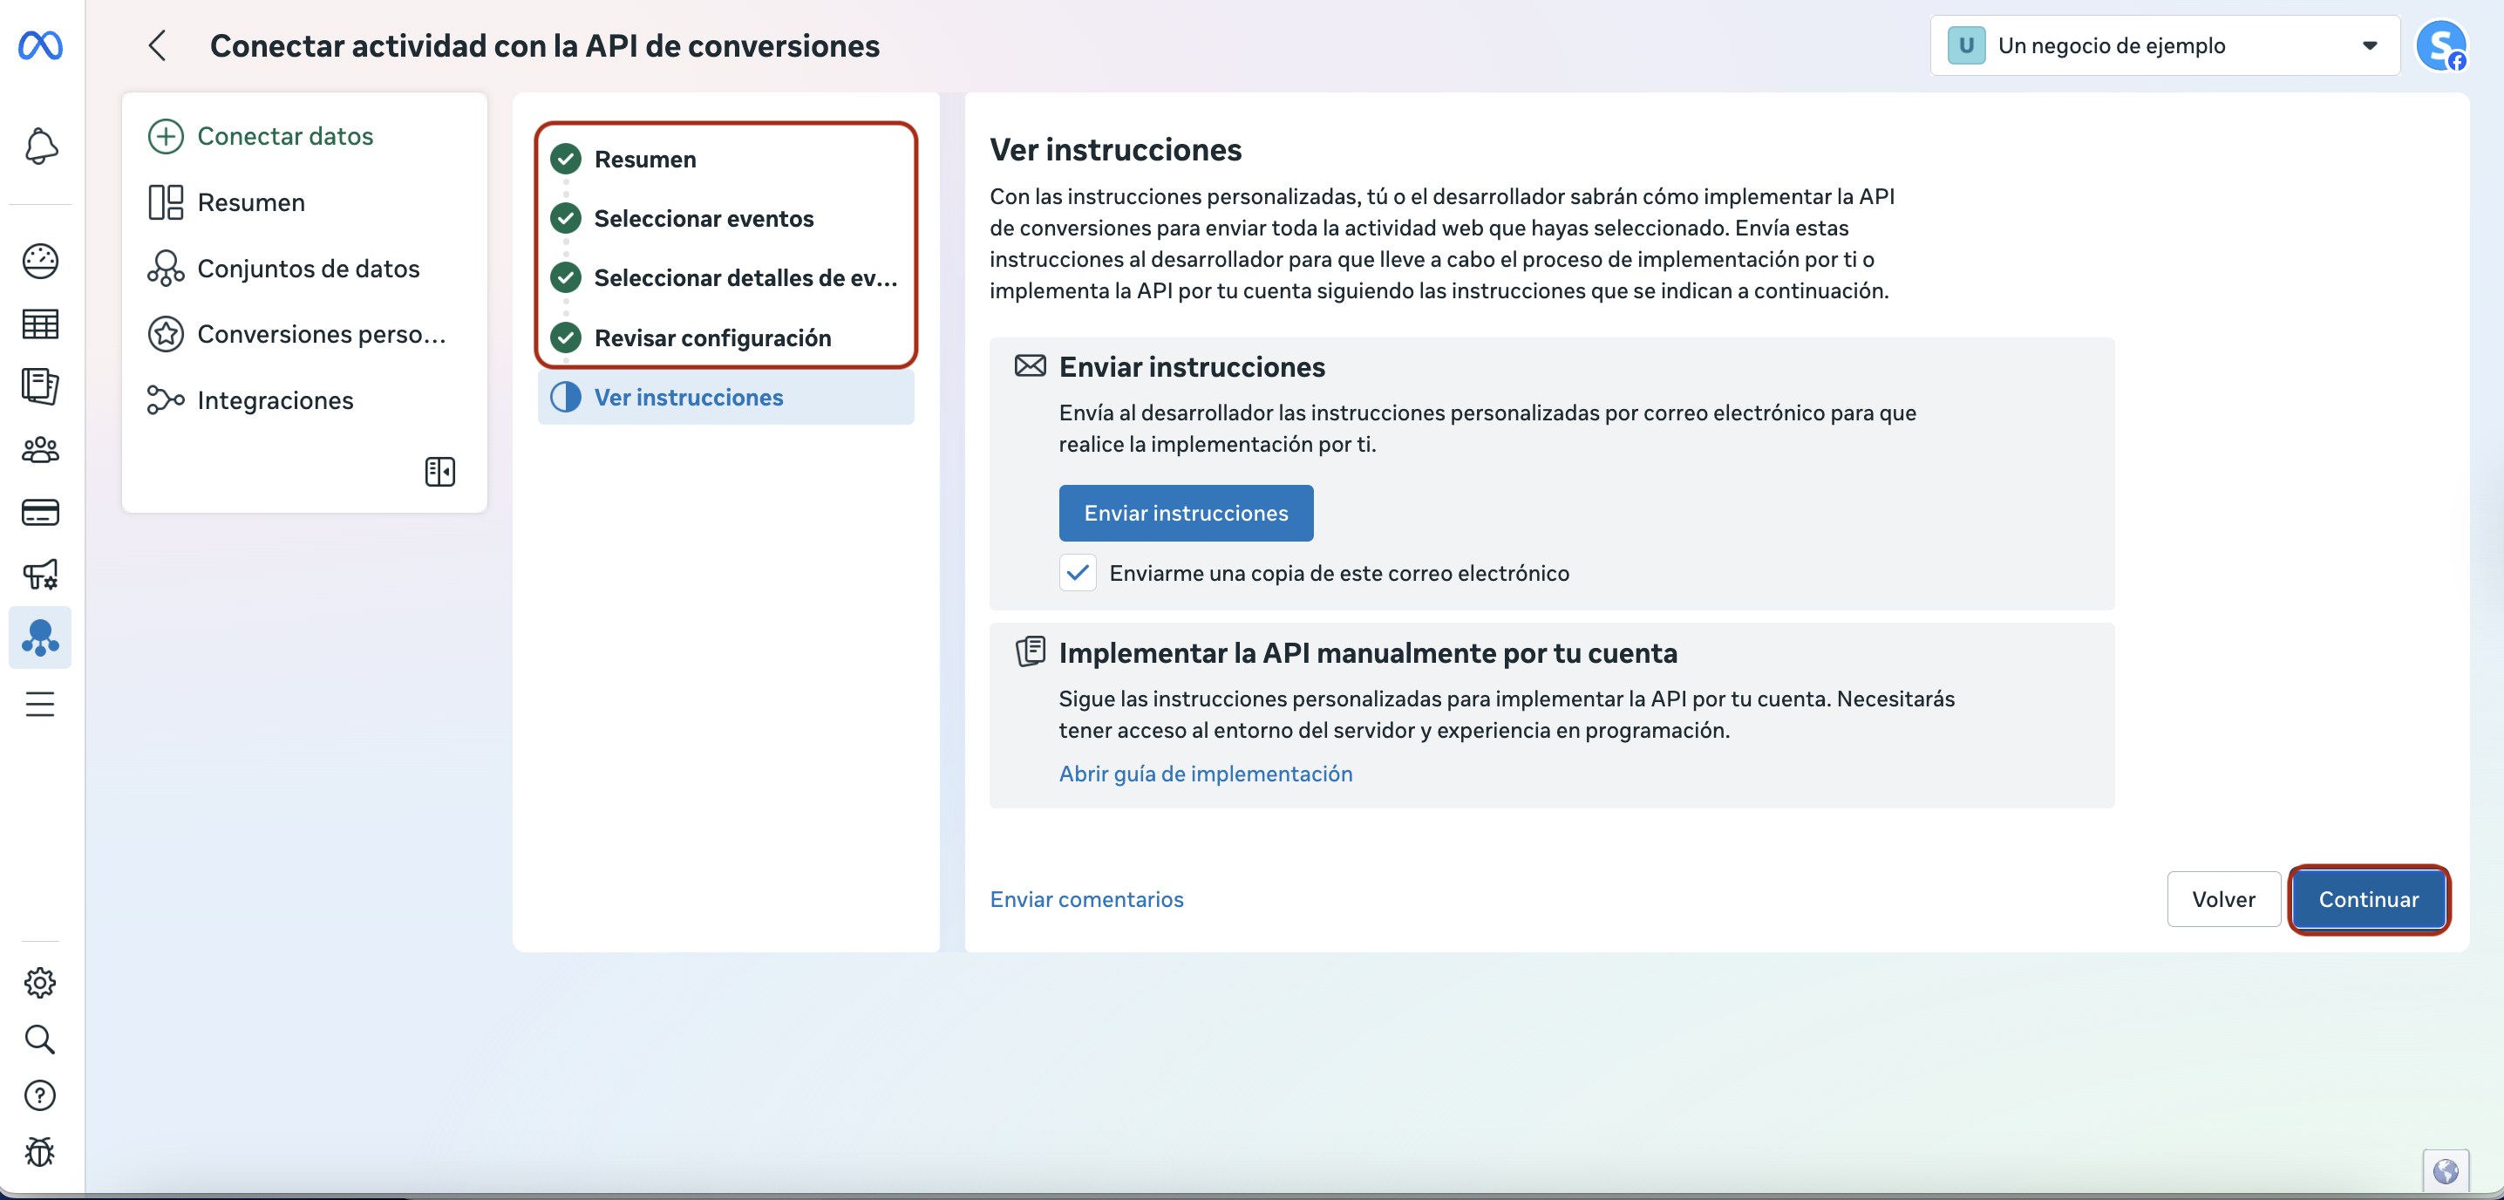The image size is (2504, 1200).
Task: Expand 'Un negocio de ejemplo' dropdown
Action: pyautogui.click(x=2164, y=45)
